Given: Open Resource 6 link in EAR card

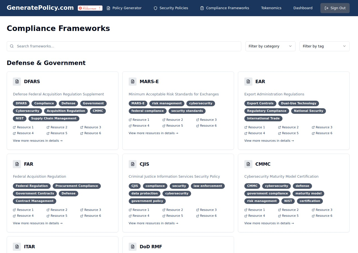Looking at the screenshot, I should click(x=322, y=133).
